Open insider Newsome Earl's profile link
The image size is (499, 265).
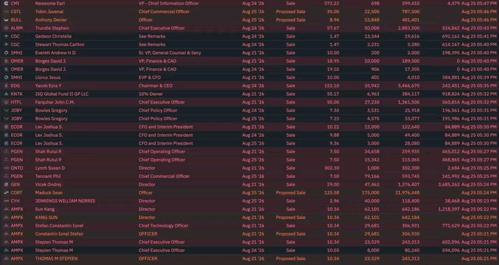pos(50,3)
